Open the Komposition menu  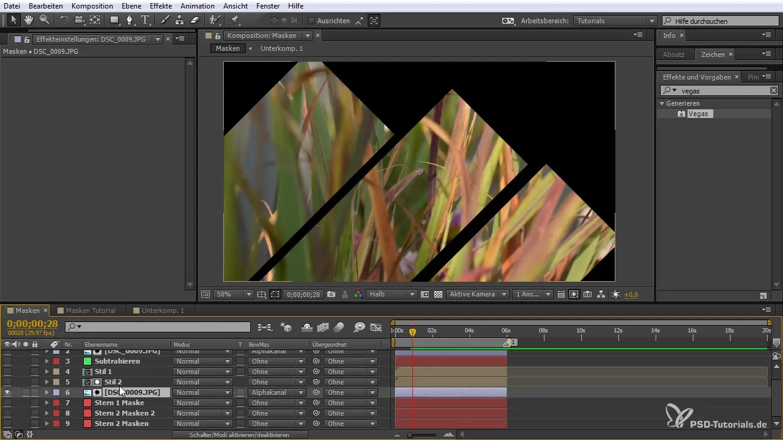pos(92,5)
